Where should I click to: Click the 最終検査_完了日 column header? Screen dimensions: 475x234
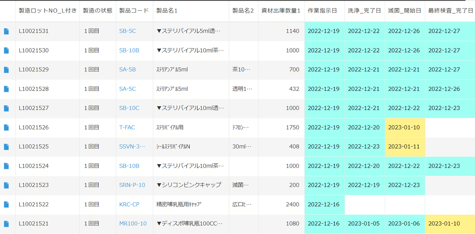pos(450,11)
